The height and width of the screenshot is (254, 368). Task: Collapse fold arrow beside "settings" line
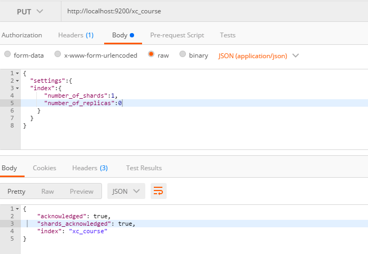click(18, 81)
